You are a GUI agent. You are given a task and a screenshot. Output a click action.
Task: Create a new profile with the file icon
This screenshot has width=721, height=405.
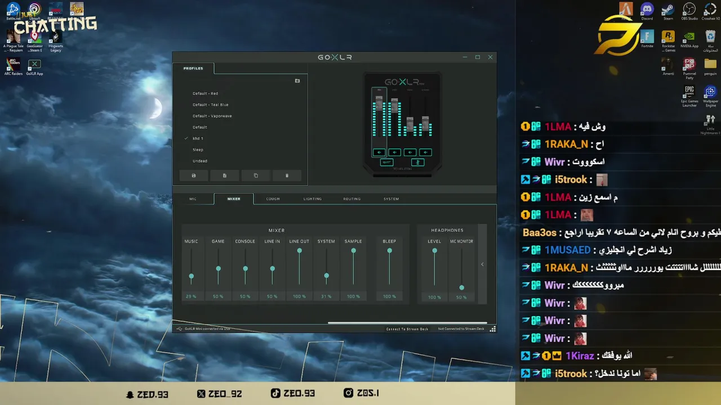coord(224,175)
